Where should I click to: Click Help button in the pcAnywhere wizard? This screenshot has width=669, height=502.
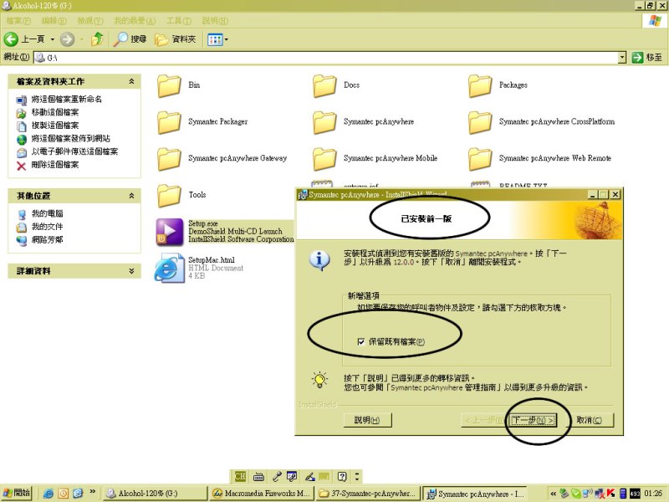click(x=367, y=420)
